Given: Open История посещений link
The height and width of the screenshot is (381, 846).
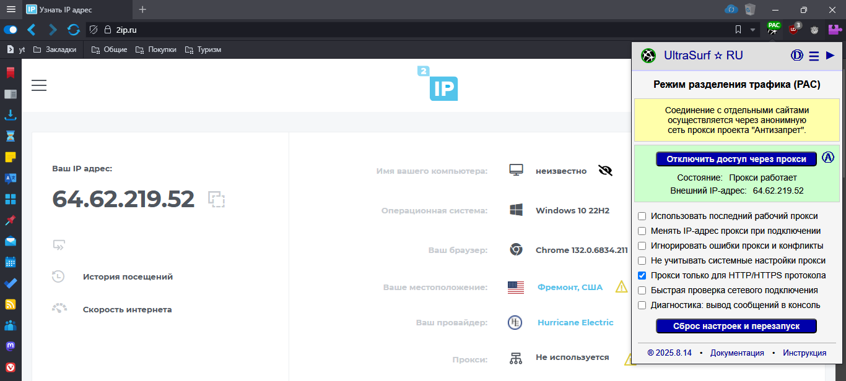Looking at the screenshot, I should pos(128,276).
